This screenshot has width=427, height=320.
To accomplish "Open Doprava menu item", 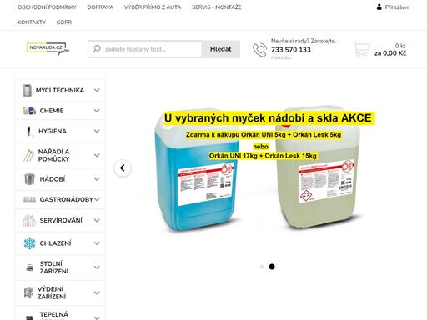I will [100, 7].
